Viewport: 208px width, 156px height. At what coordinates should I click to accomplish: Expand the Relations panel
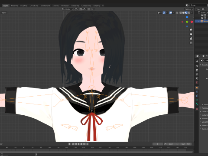(x=204, y=108)
